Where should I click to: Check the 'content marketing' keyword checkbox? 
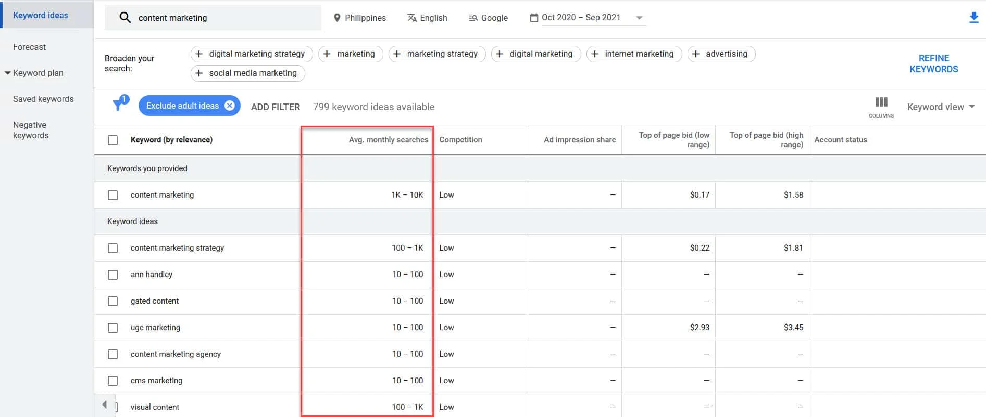point(113,195)
